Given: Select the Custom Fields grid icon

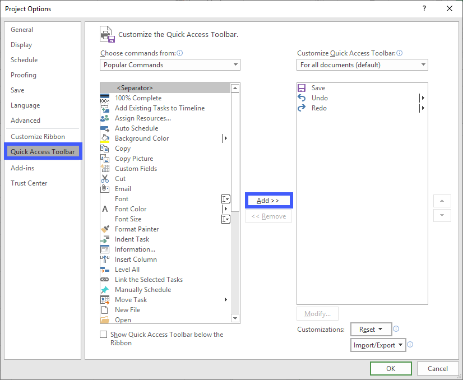Looking at the screenshot, I should 104,169.
